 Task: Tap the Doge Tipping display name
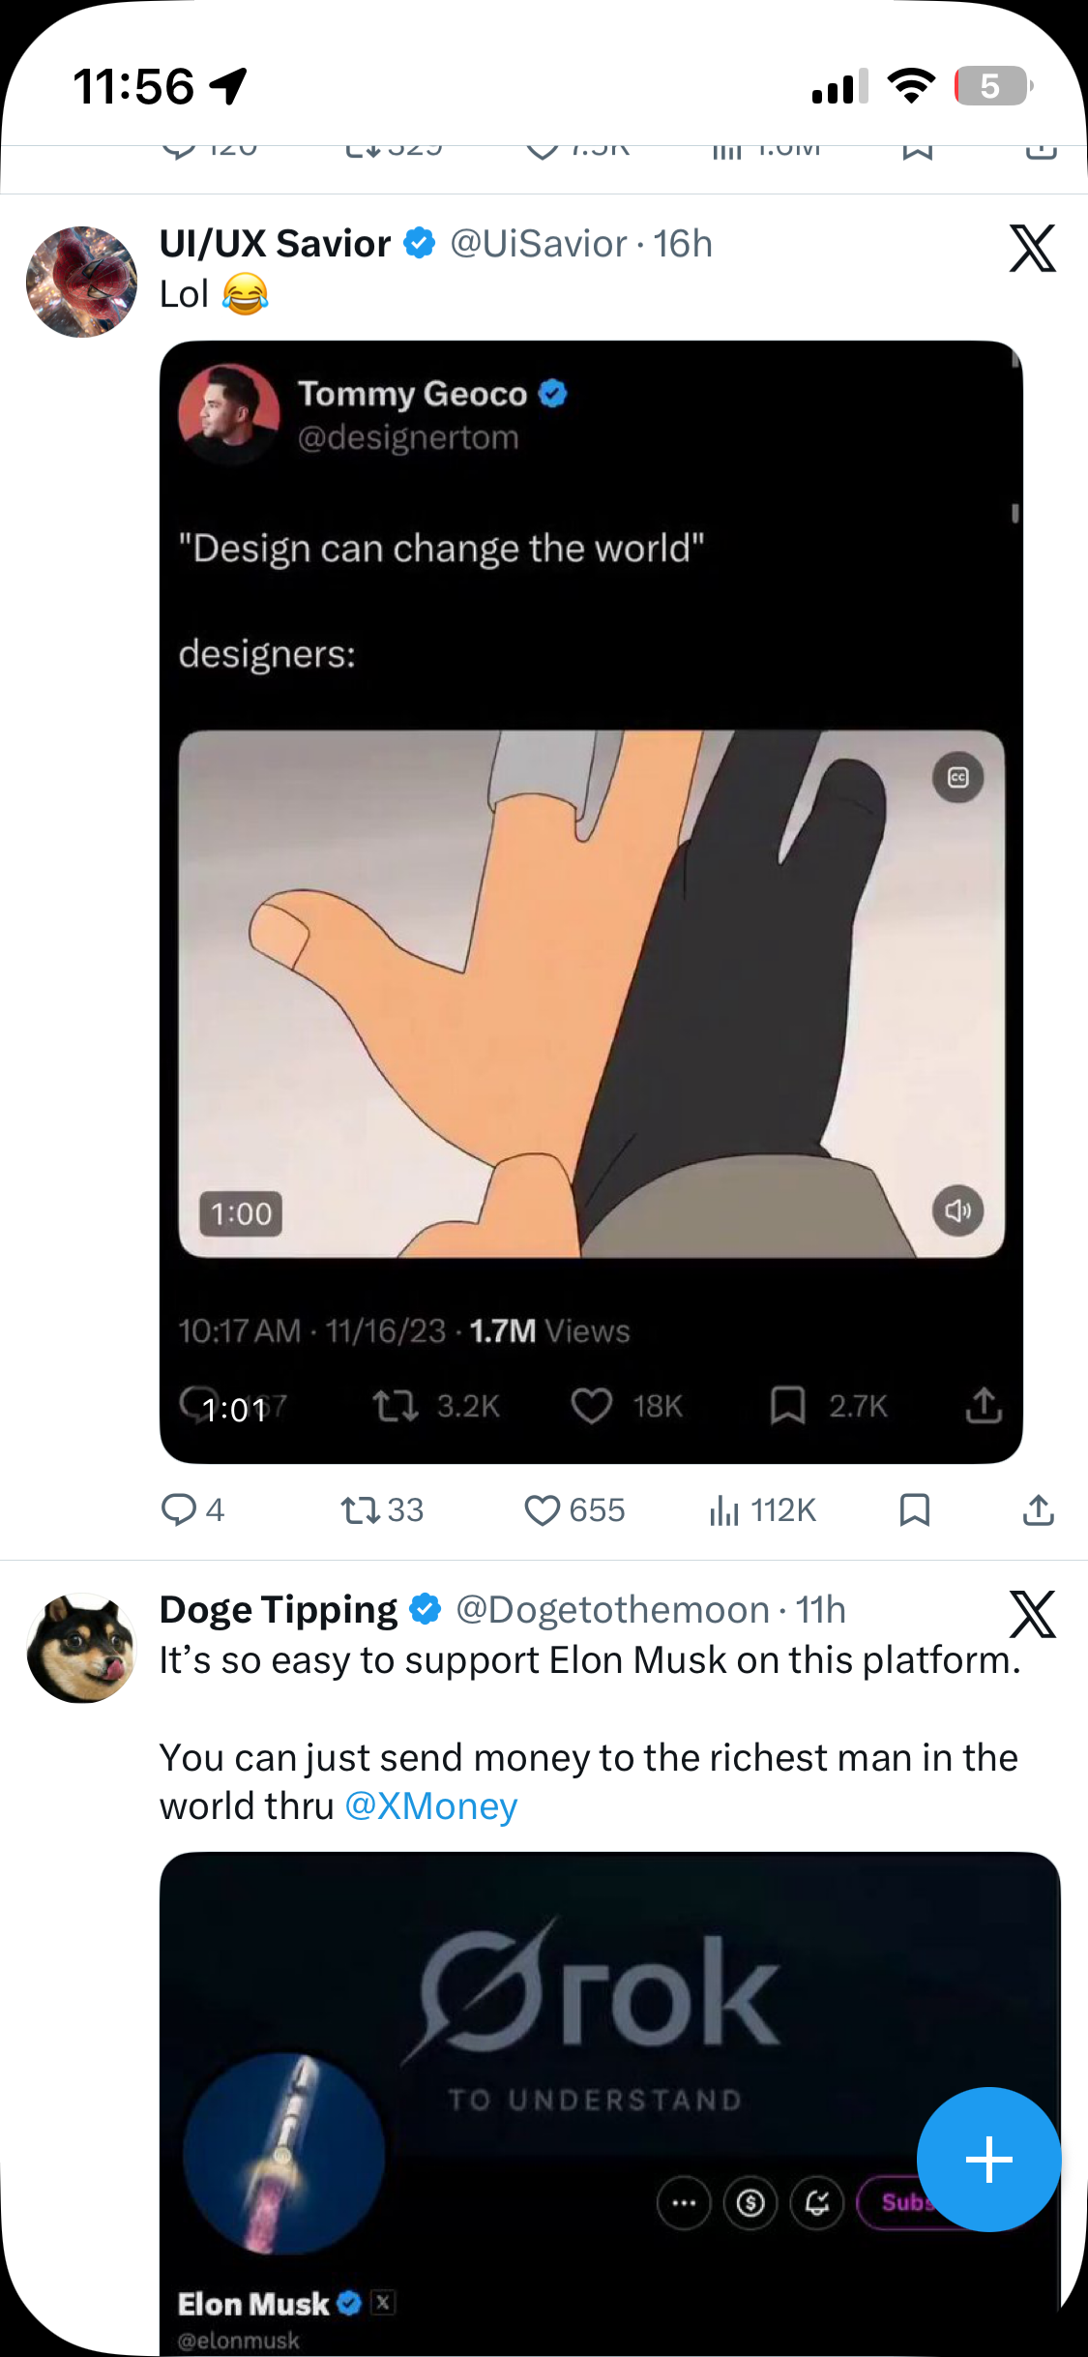click(x=279, y=1609)
